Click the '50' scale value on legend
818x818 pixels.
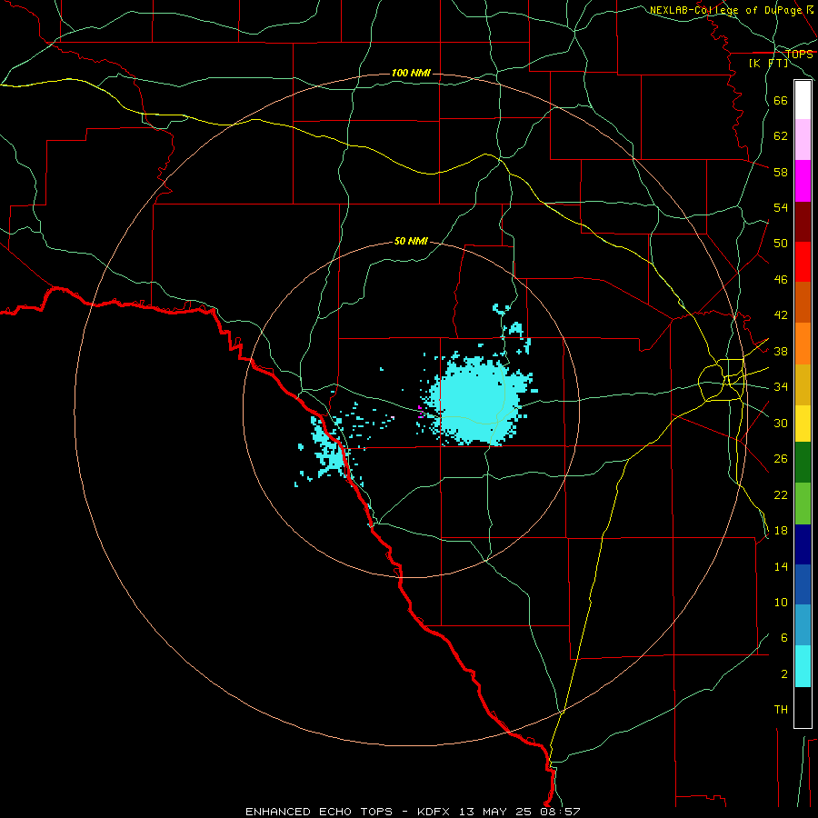[x=781, y=244]
